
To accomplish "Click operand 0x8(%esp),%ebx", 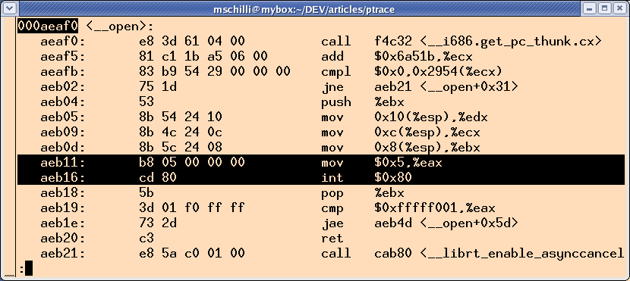I will (427, 147).
